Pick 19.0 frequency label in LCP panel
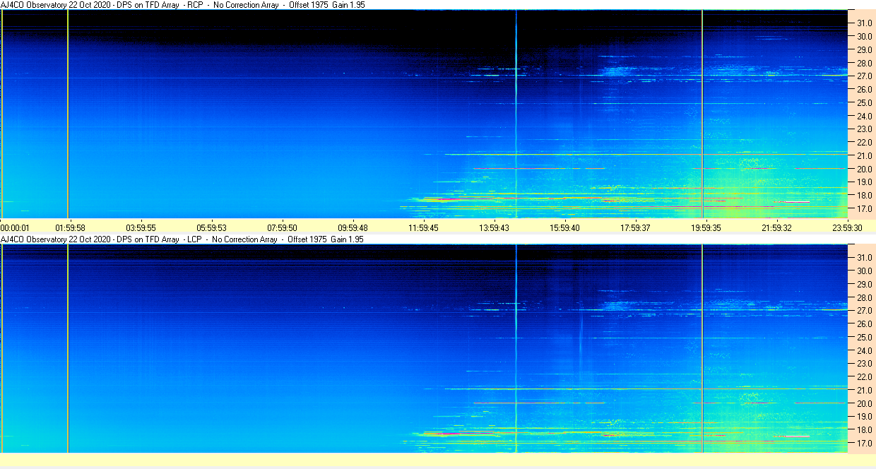 pos(864,417)
